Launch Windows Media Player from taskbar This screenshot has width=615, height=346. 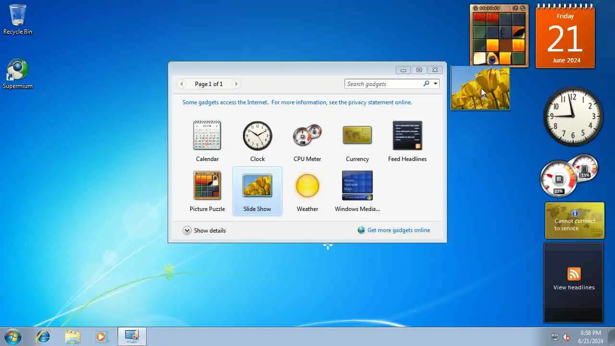pos(101,336)
